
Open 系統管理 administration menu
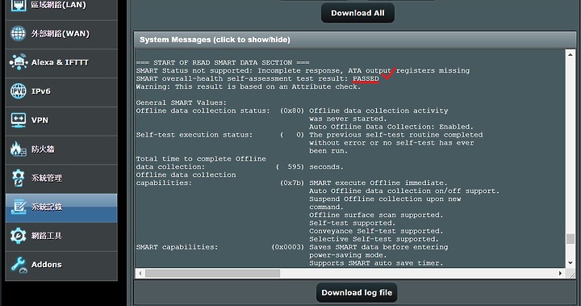[61, 178]
